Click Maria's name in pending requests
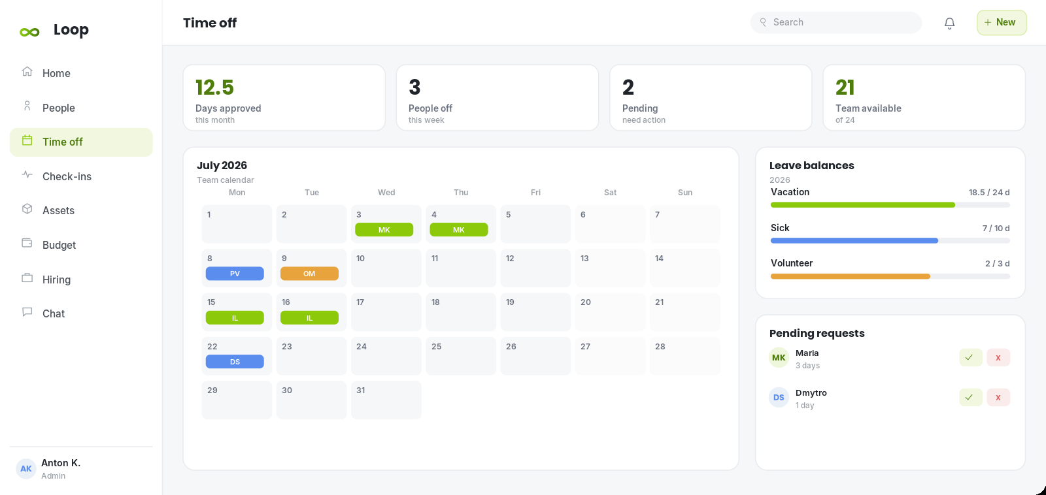Image resolution: width=1046 pixels, height=495 pixels. (x=807, y=353)
